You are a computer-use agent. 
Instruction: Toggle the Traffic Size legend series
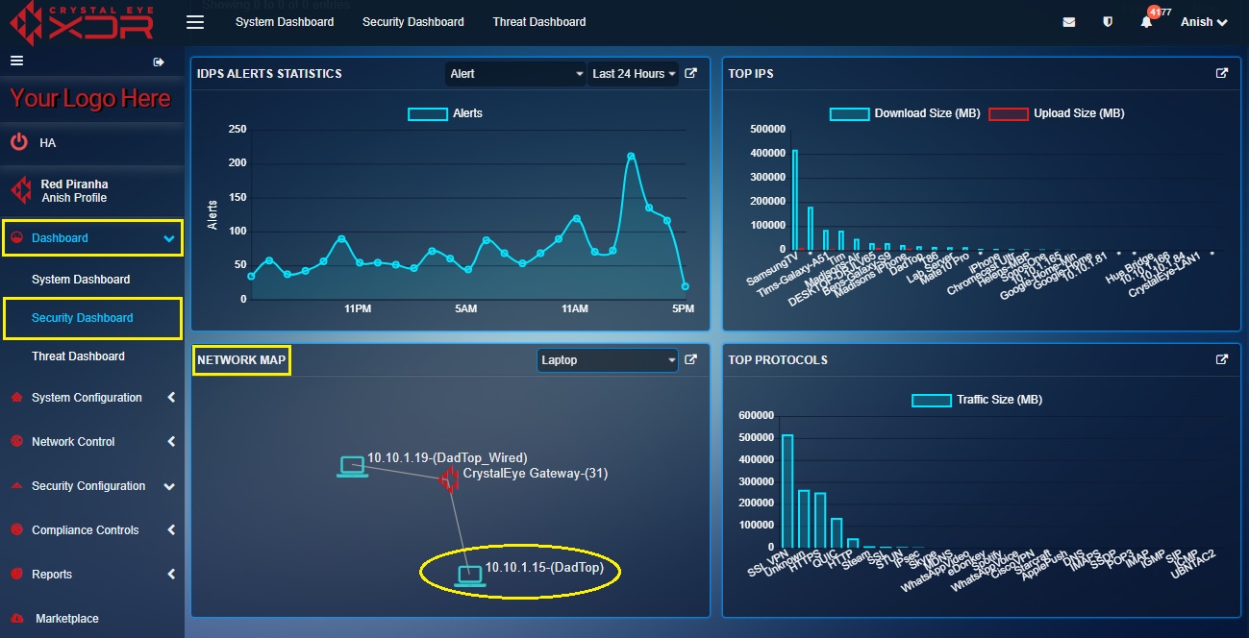click(977, 400)
